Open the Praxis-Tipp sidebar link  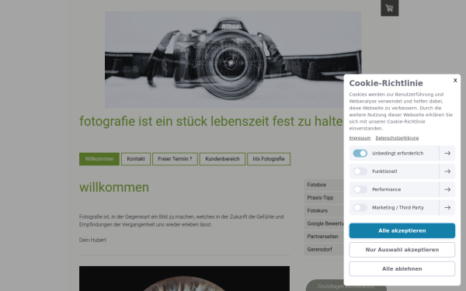324,198
